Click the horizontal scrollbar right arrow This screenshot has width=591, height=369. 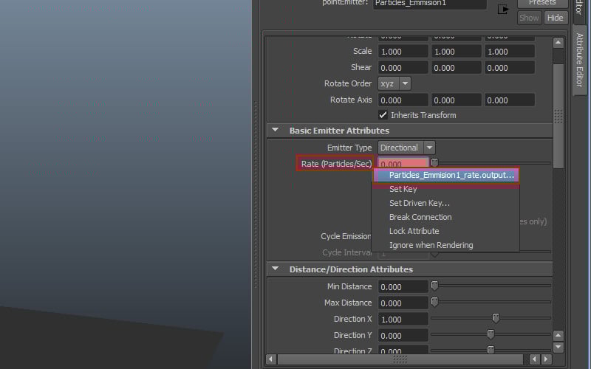click(546, 359)
